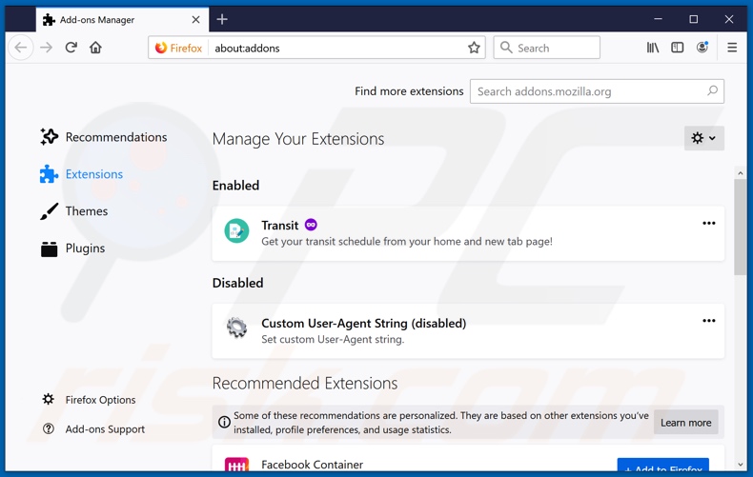The width and height of the screenshot is (753, 477).
Task: Open the Firefox Account icon
Action: (702, 48)
